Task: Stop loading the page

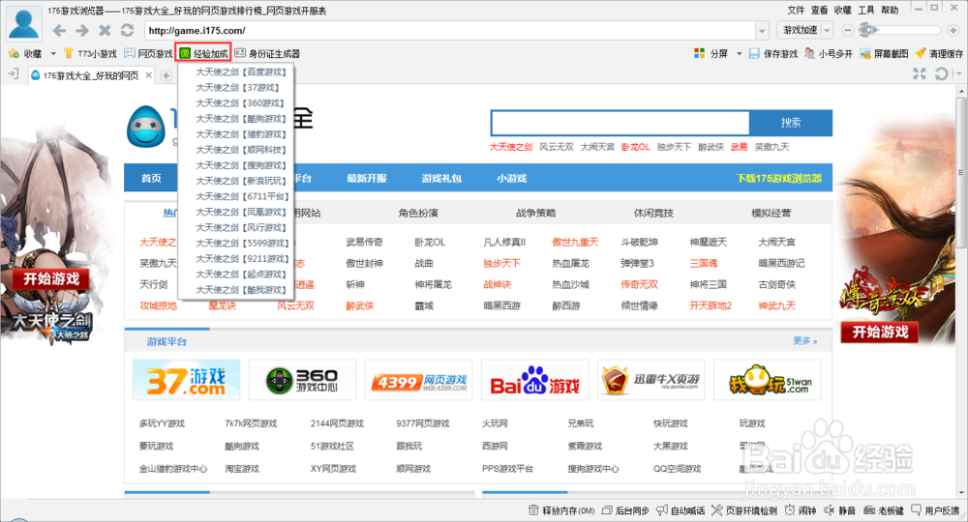Action: click(x=105, y=30)
